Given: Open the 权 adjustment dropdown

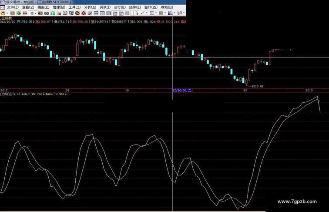Looking at the screenshot, I should 33,13.
